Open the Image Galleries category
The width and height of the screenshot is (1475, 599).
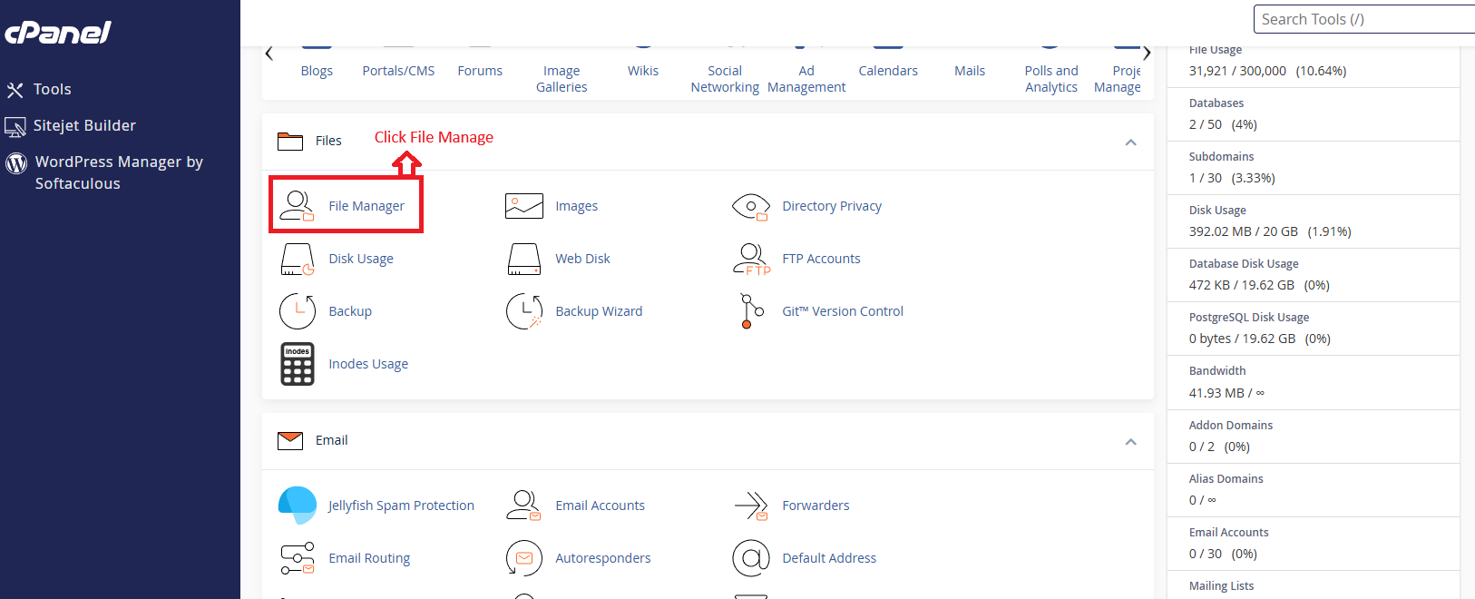click(x=562, y=79)
